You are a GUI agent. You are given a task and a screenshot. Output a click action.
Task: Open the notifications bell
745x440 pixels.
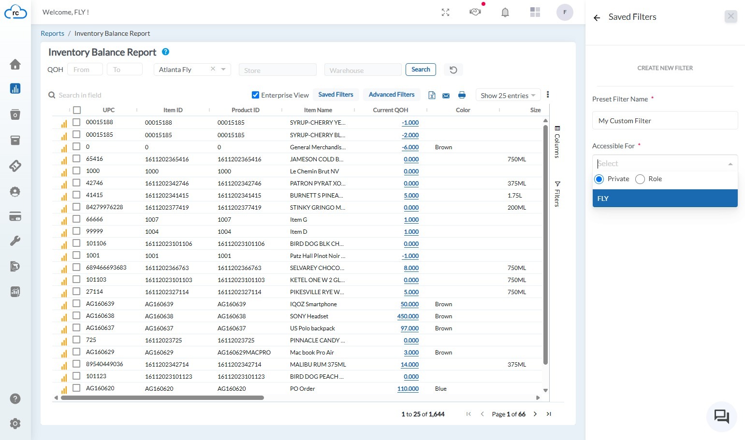pos(505,13)
